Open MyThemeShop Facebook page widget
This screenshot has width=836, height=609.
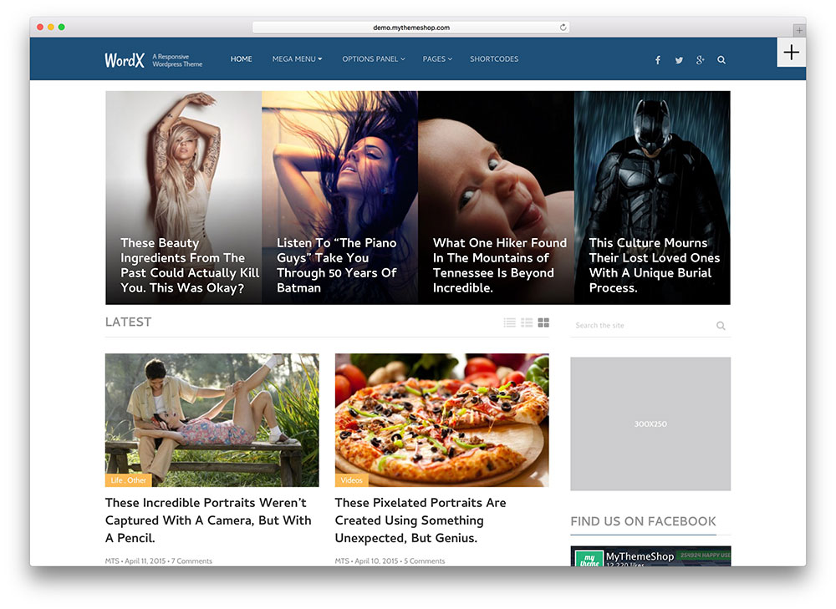650,556
